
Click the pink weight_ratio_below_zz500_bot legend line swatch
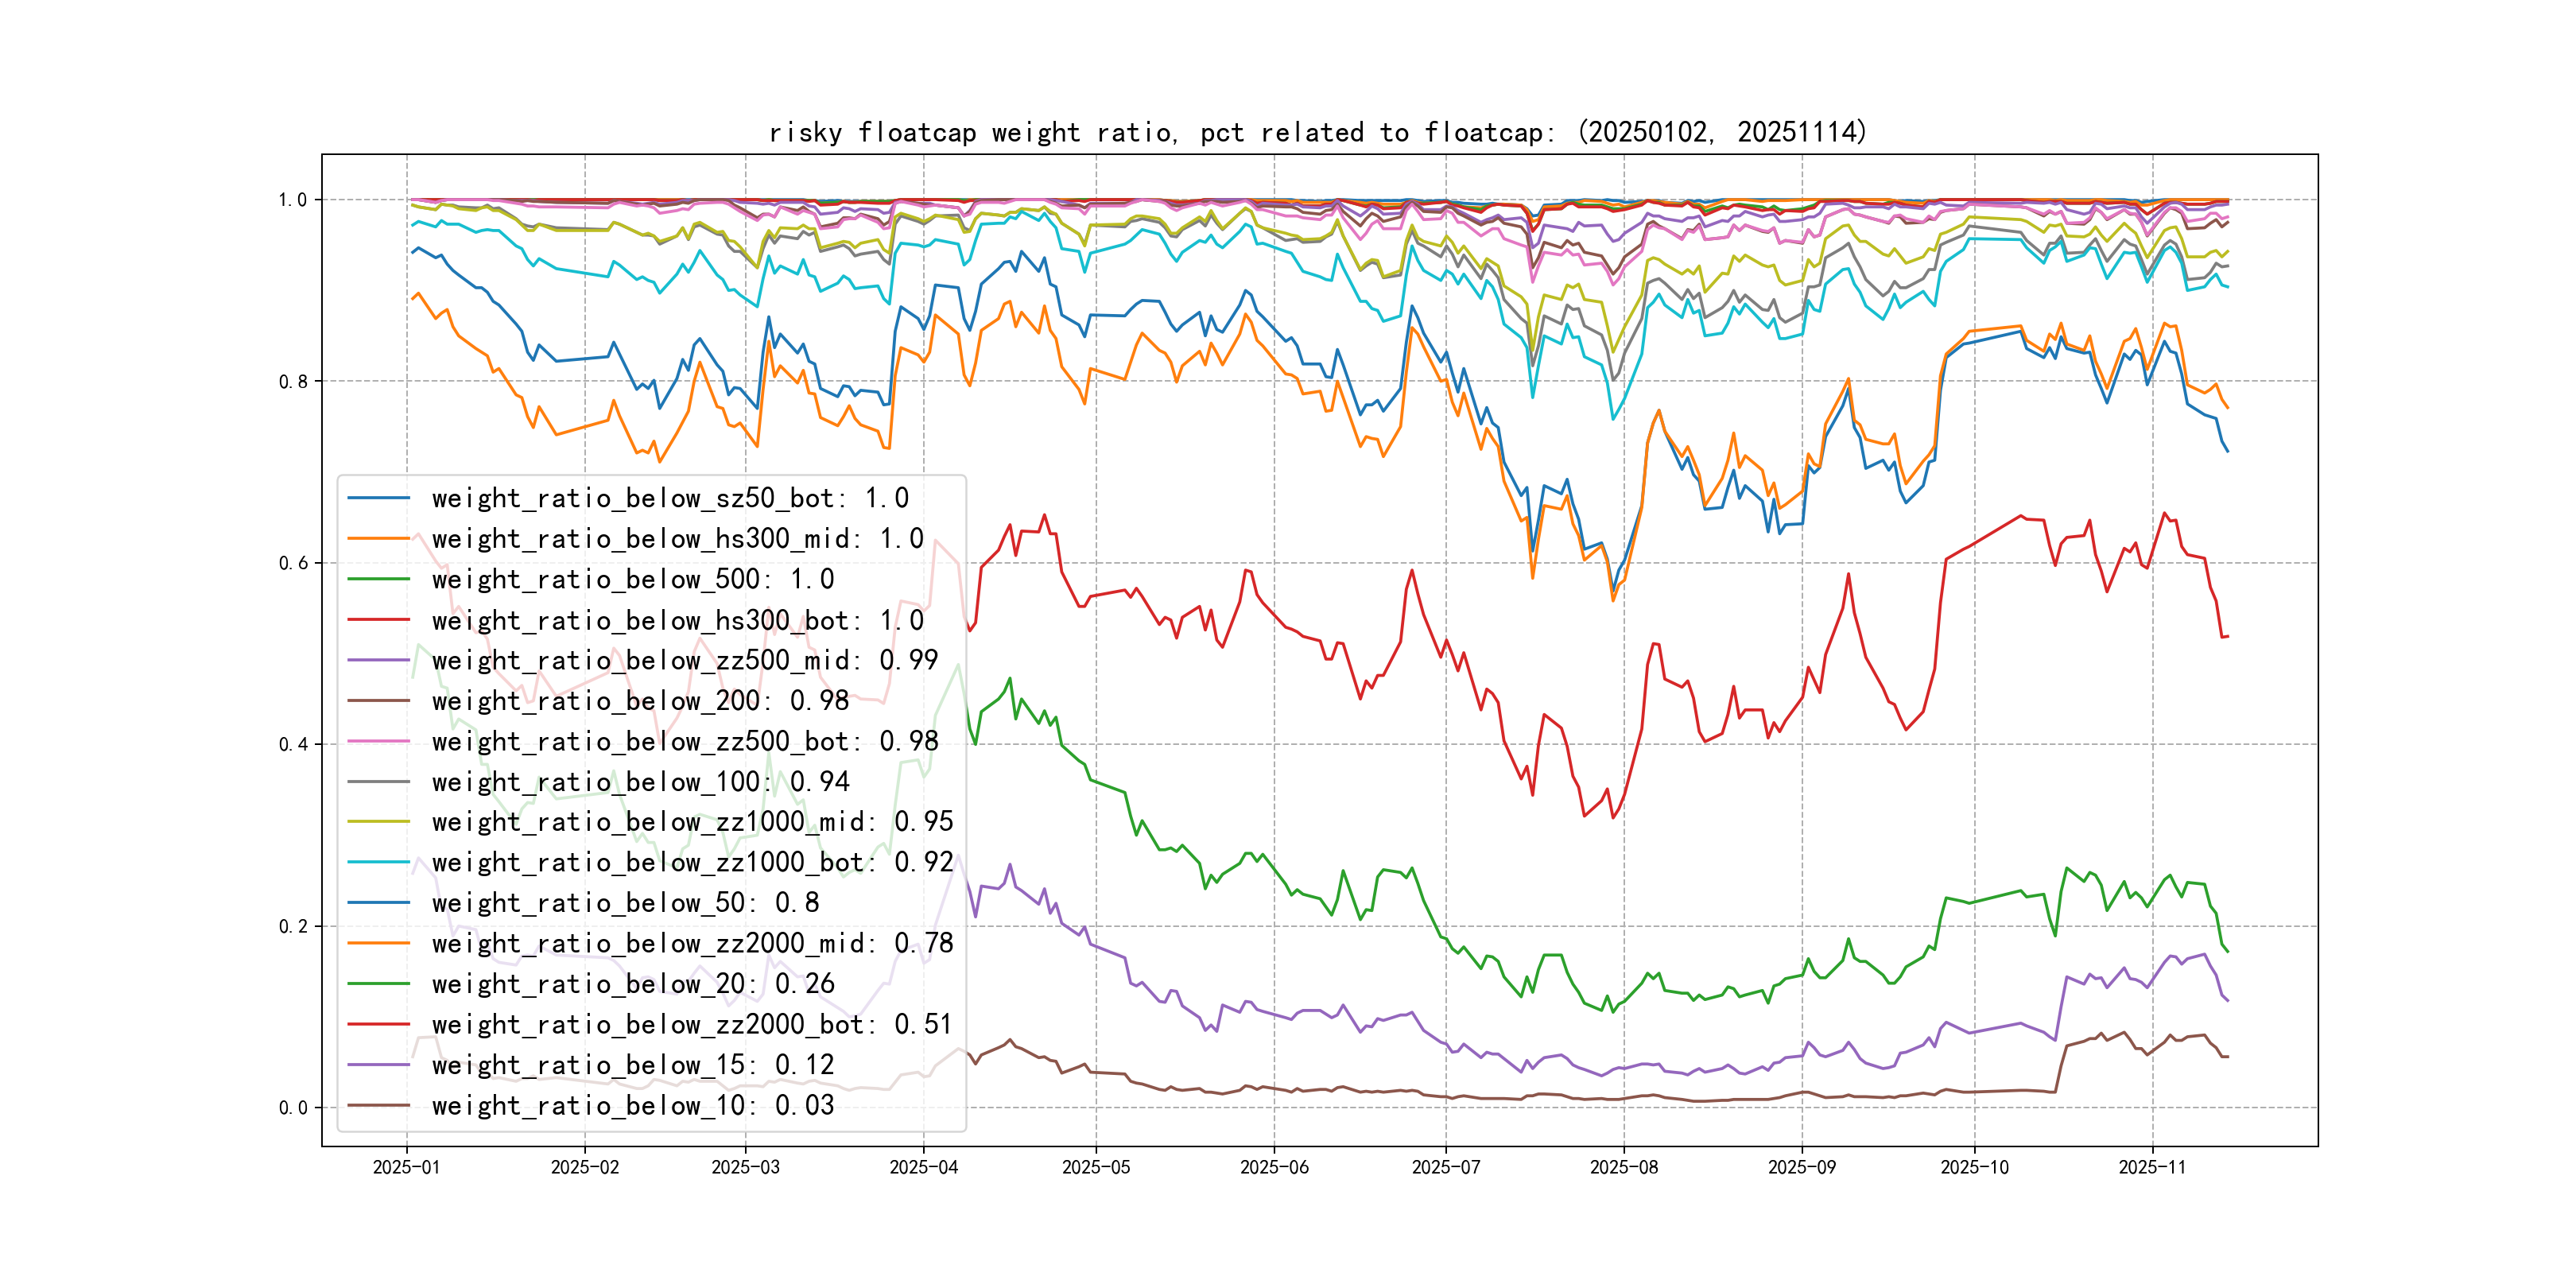coord(378,741)
